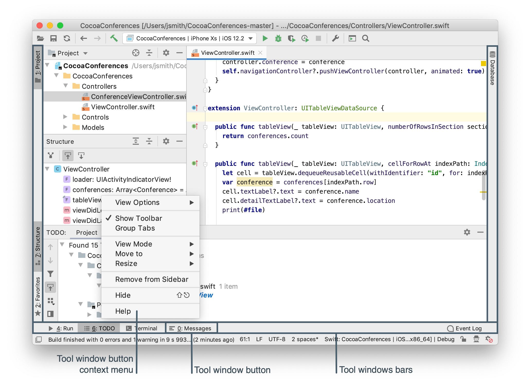Collapse the ViewController class in Structure
The height and width of the screenshot is (390, 527).
click(x=47, y=169)
